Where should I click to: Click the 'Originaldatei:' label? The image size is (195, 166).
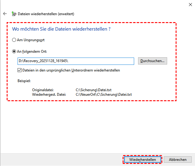point(43,90)
